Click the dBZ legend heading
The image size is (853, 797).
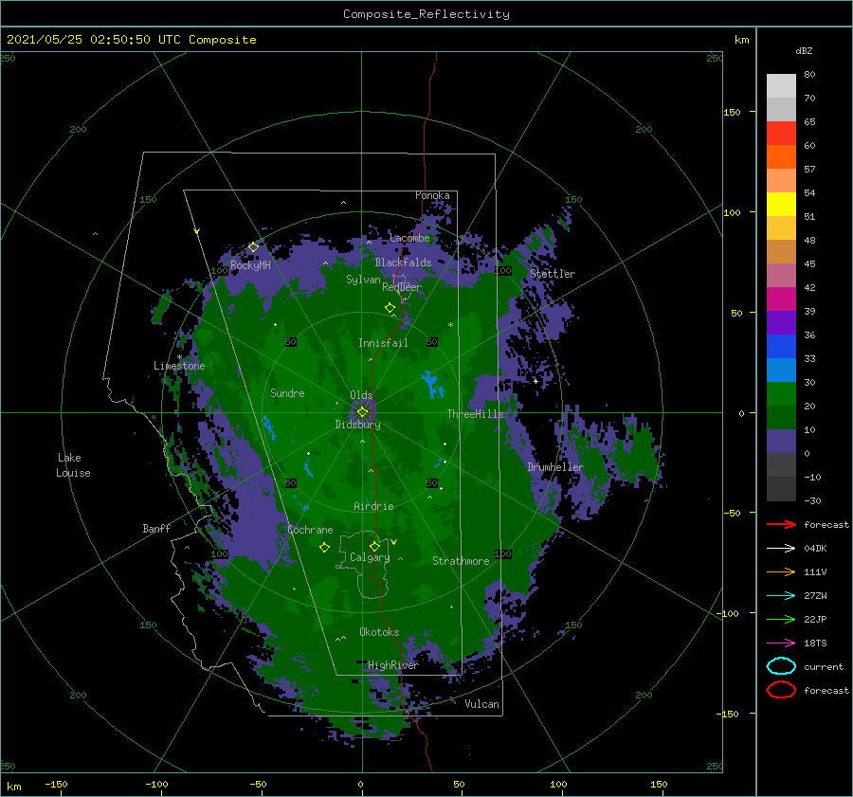(804, 50)
